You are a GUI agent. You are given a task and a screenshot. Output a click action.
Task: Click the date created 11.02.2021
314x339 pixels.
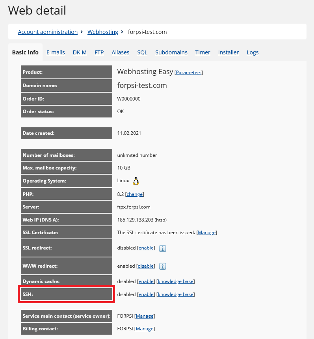(x=129, y=133)
